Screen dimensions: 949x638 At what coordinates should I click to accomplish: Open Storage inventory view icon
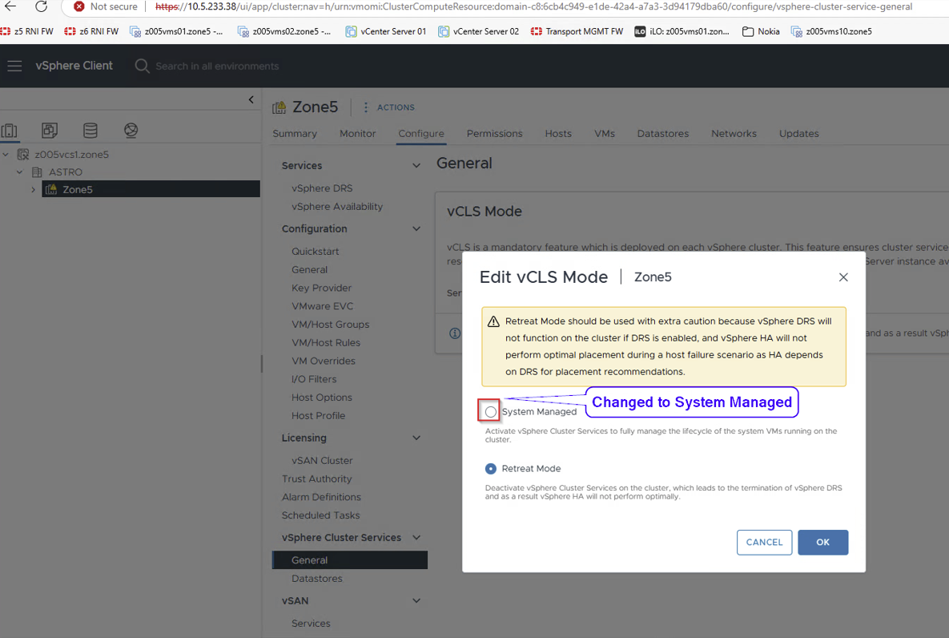coord(90,131)
